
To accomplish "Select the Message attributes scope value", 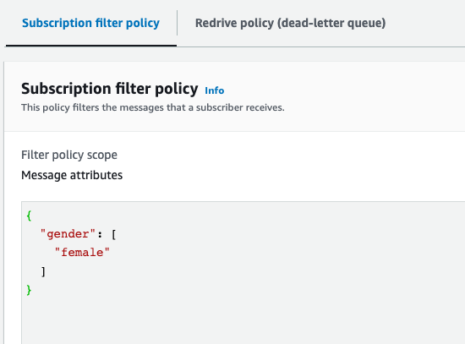I will coord(72,175).
